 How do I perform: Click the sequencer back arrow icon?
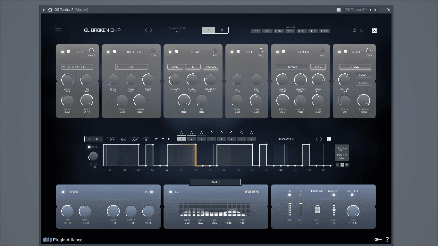click(x=156, y=139)
